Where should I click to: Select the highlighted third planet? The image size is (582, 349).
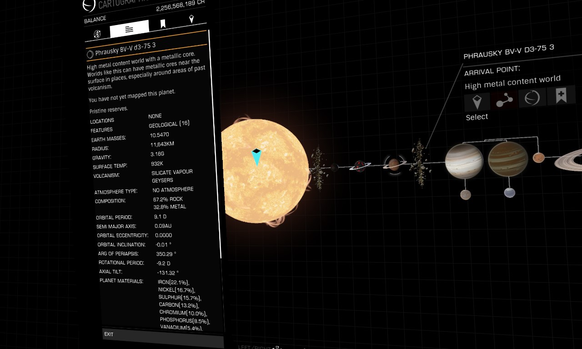click(x=394, y=164)
